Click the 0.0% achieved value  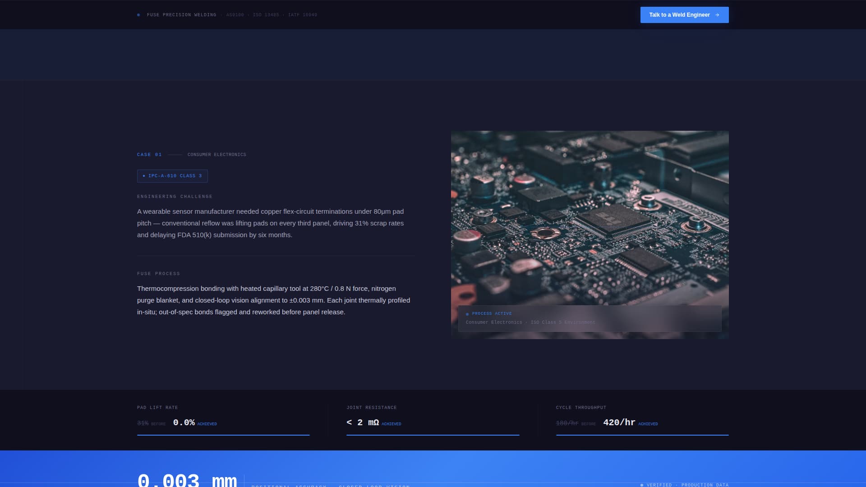tap(184, 423)
